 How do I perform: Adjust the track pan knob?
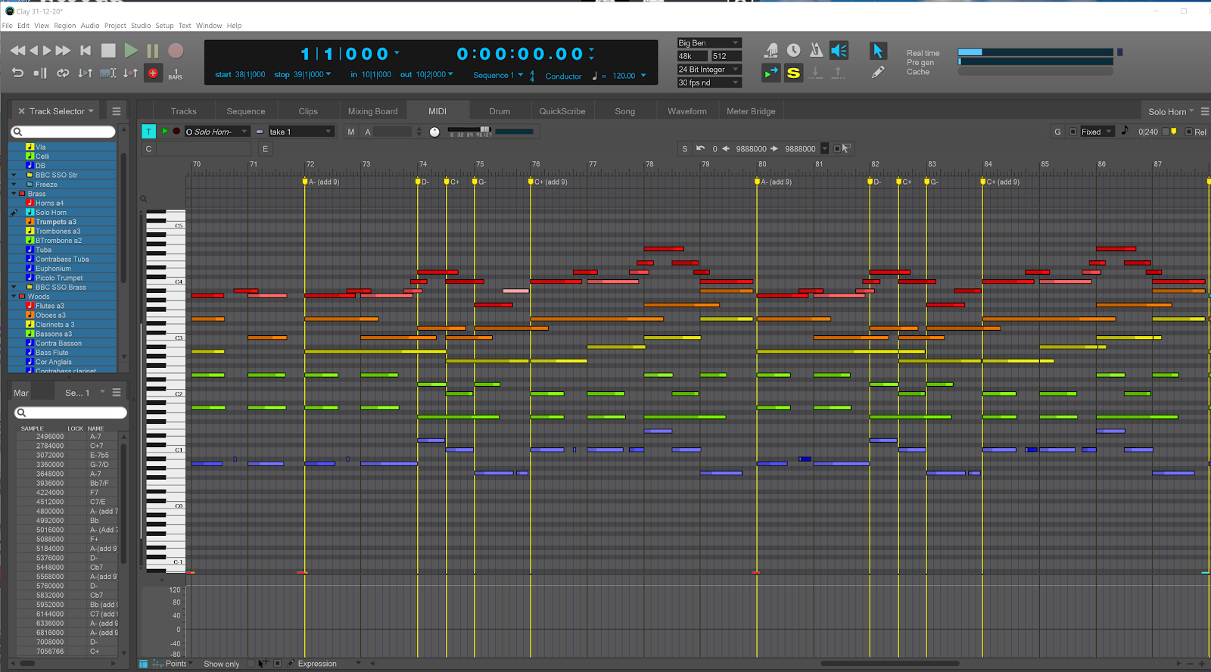[x=434, y=132]
